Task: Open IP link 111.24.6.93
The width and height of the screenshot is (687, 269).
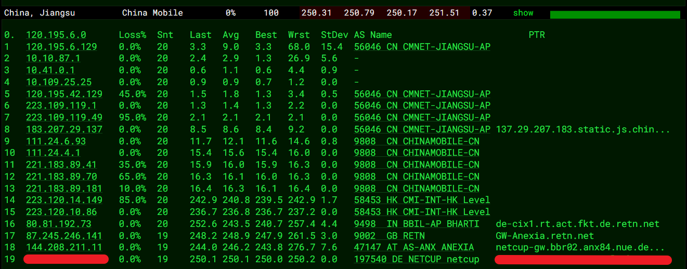Action: click(x=56, y=141)
